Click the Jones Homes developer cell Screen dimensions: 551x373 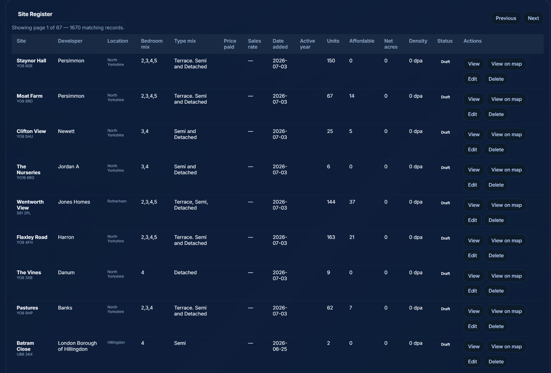pos(74,202)
